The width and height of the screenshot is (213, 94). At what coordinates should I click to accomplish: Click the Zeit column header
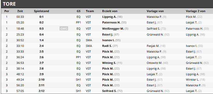[20, 11]
